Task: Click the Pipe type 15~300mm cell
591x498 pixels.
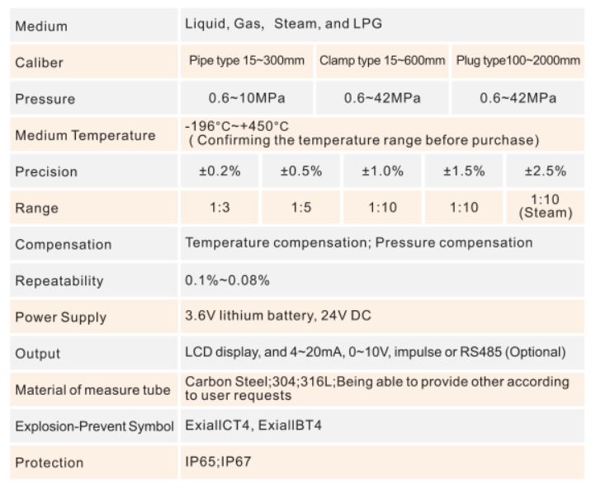Action: [247, 61]
